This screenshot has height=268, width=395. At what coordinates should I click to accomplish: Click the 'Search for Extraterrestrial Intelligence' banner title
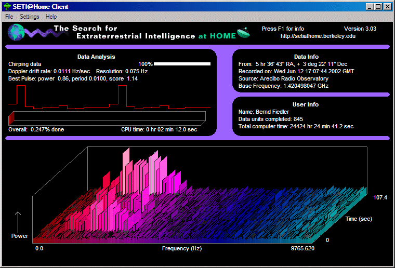click(x=145, y=32)
